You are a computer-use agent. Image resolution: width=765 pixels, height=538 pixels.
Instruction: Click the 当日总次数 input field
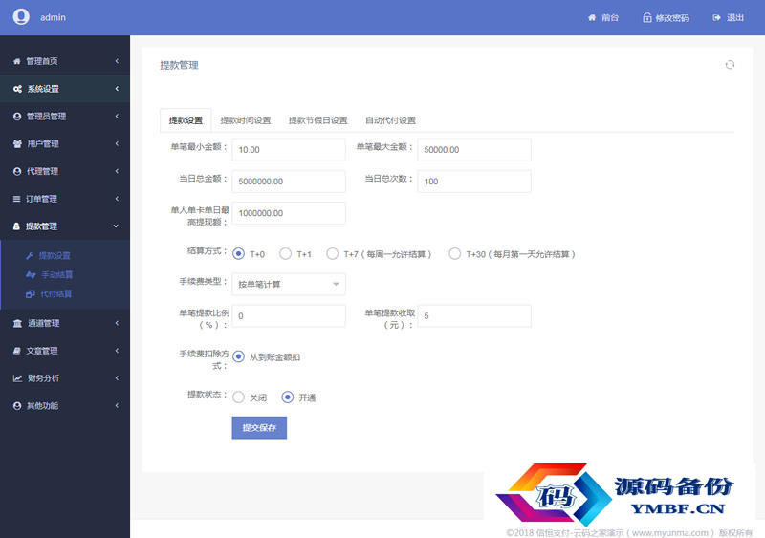474,182
